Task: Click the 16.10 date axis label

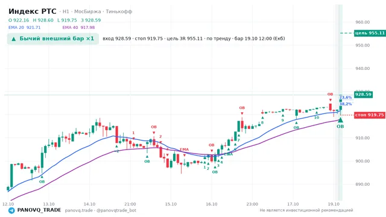Action: click(x=212, y=204)
